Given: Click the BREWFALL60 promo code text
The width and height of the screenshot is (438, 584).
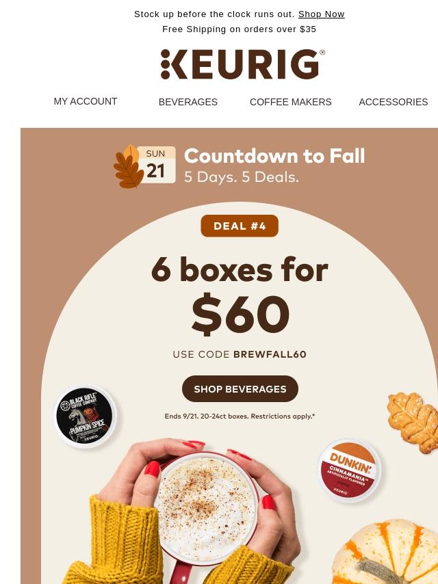Looking at the screenshot, I should click(x=270, y=354).
